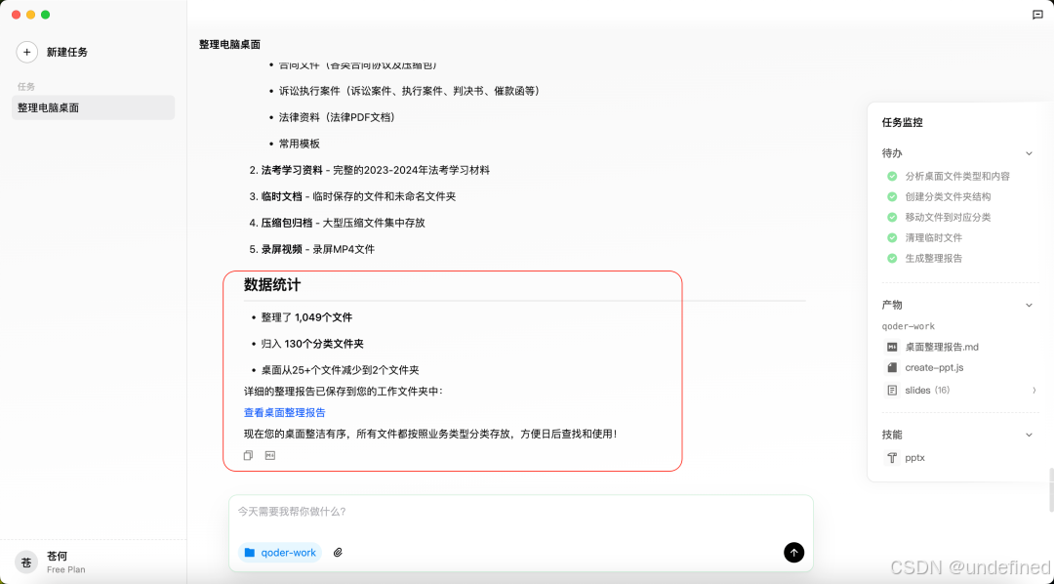
Task: Collapse the 产物 section
Action: point(1029,304)
